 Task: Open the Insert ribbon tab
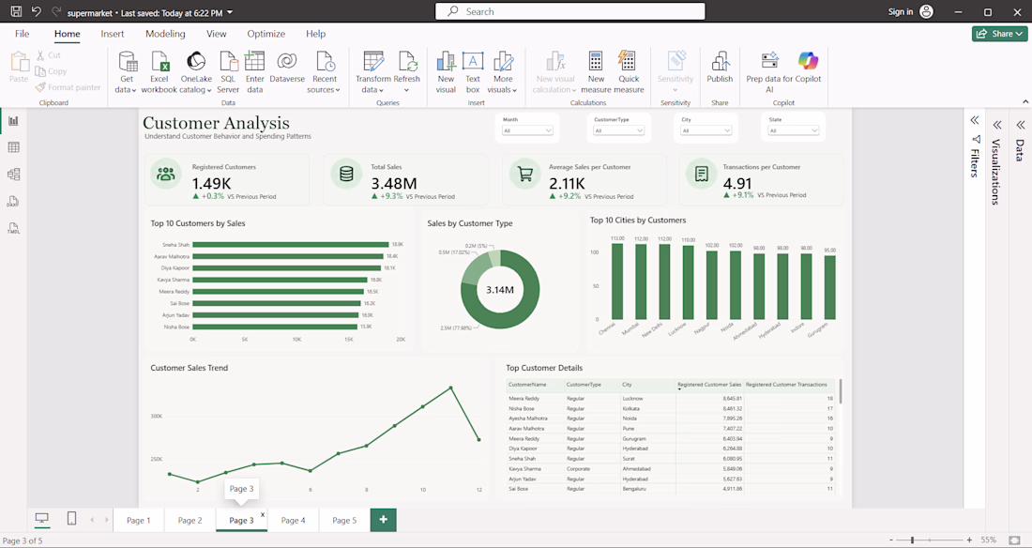pos(113,34)
